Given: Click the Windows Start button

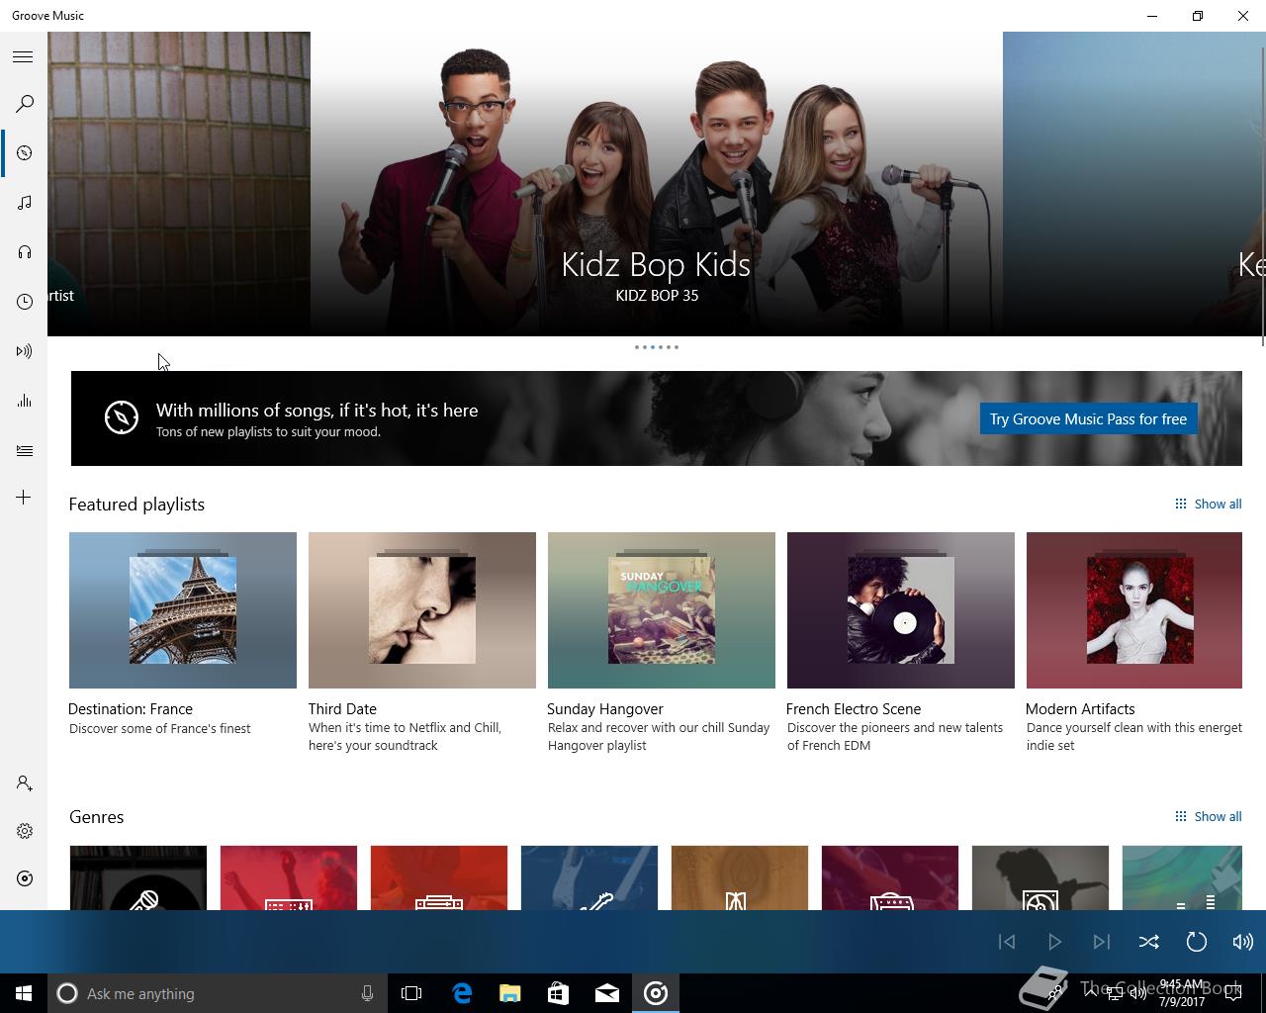Looking at the screenshot, I should [24, 993].
